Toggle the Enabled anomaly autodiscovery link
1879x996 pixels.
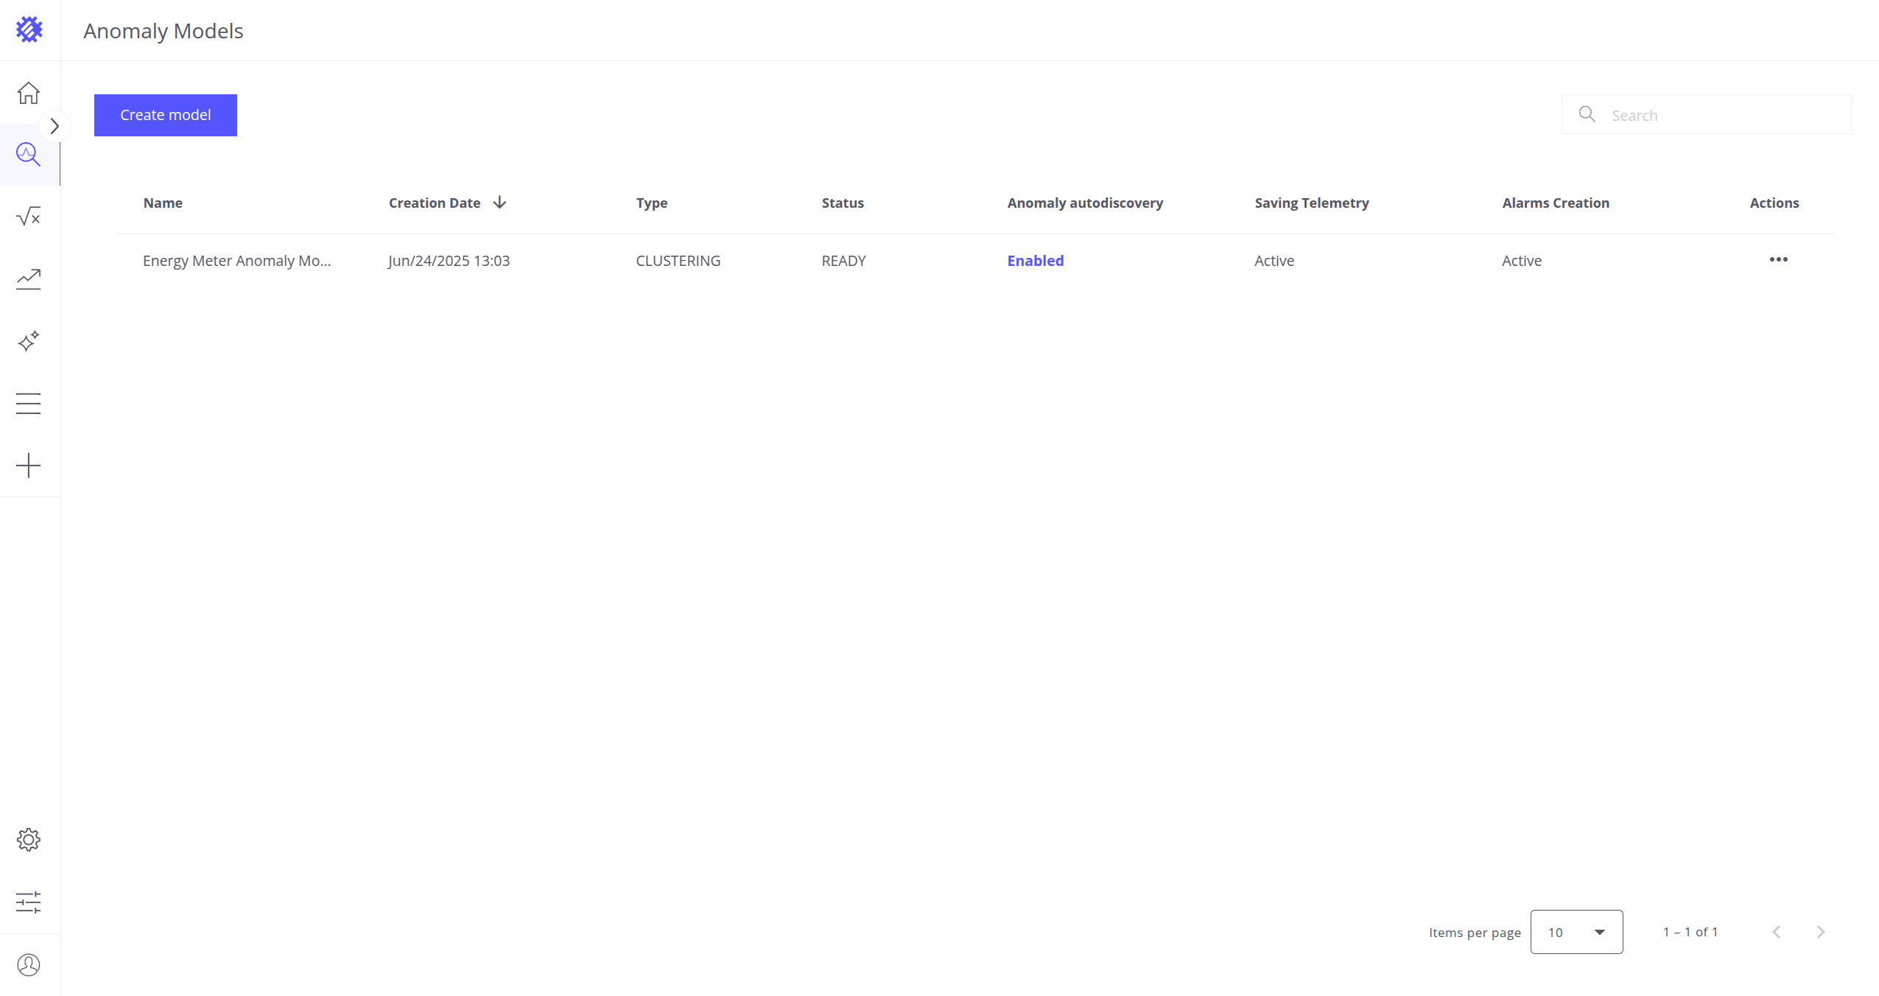pos(1035,261)
